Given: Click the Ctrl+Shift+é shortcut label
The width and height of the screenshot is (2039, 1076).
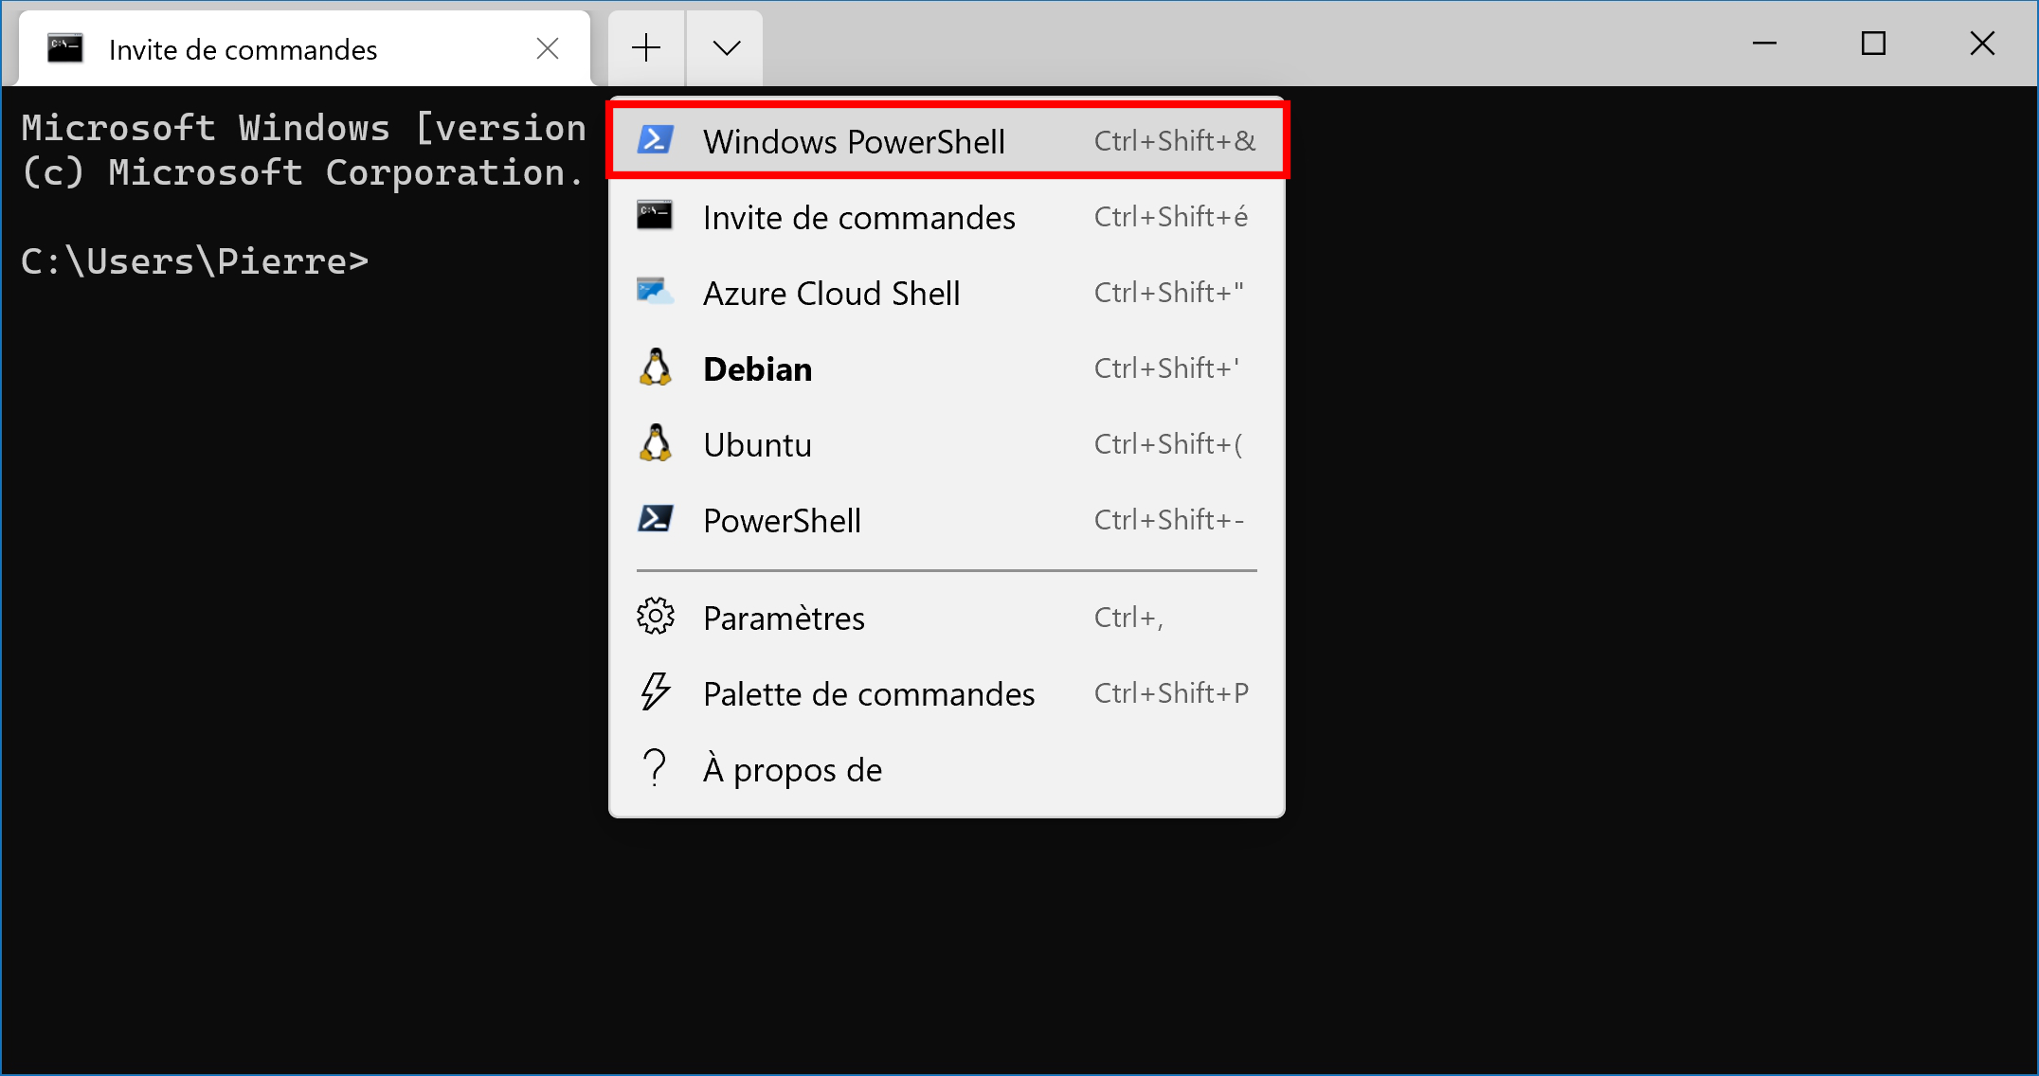Looking at the screenshot, I should (1171, 216).
